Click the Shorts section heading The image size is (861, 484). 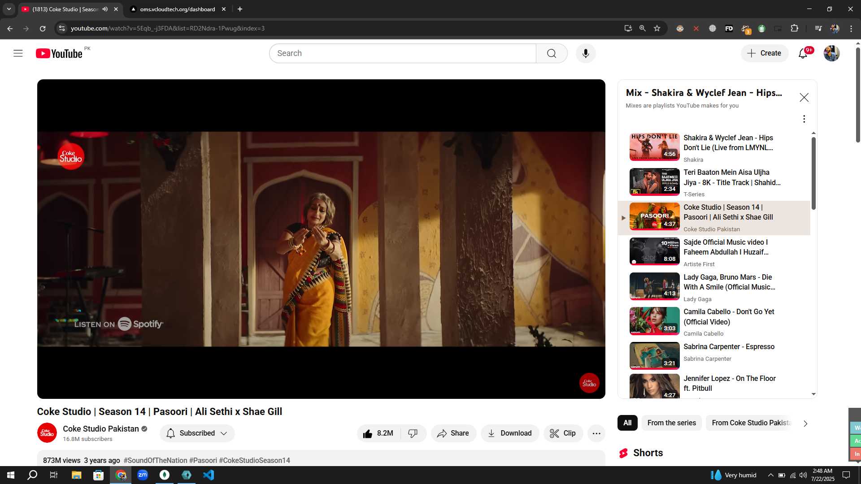[x=648, y=453]
